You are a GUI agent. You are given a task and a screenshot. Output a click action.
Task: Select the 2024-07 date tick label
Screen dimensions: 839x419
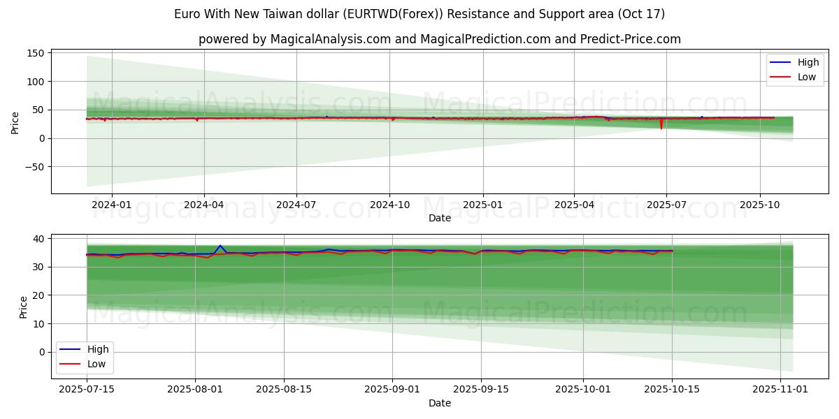click(x=296, y=205)
